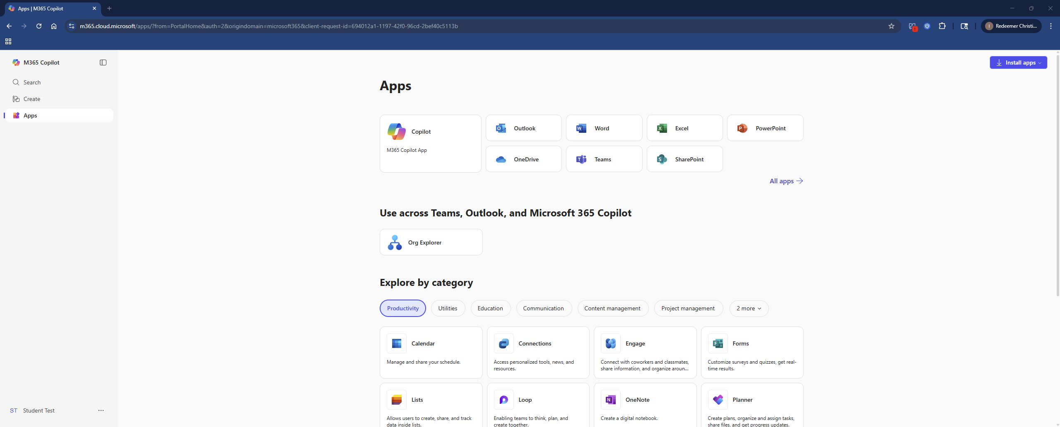Screen dimensions: 1060x427
Task: Collapse the sidebar with the panel icon
Action: [x=103, y=62]
